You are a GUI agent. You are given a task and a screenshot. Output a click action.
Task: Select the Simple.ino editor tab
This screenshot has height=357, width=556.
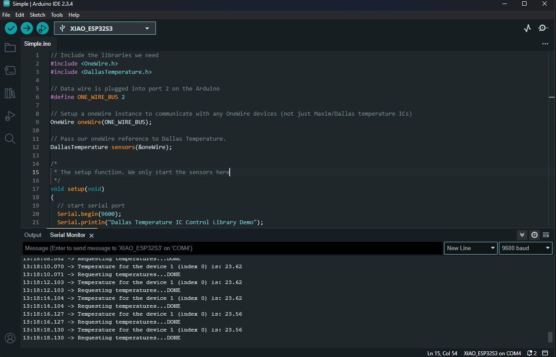click(37, 44)
